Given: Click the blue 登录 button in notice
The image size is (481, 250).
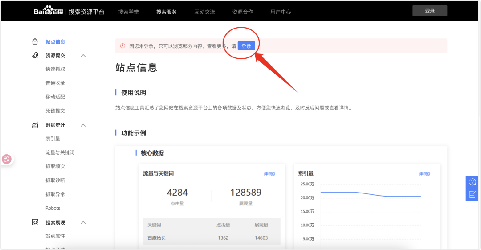Looking at the screenshot, I should 246,46.
